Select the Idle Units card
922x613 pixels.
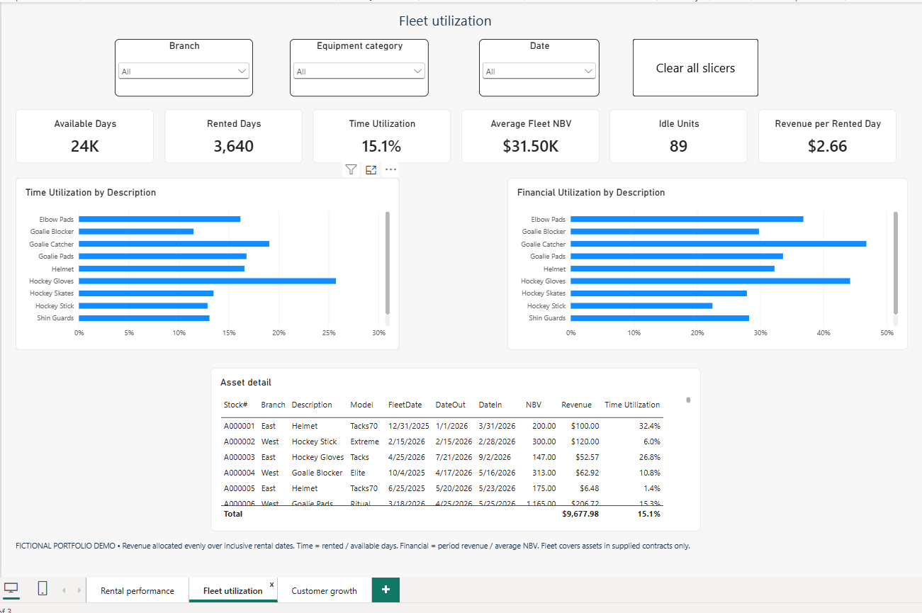click(x=679, y=136)
